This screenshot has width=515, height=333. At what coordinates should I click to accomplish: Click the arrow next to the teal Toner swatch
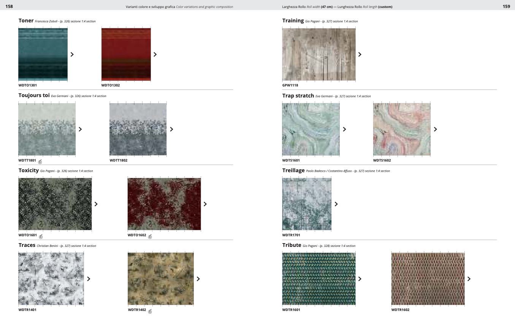[72, 54]
